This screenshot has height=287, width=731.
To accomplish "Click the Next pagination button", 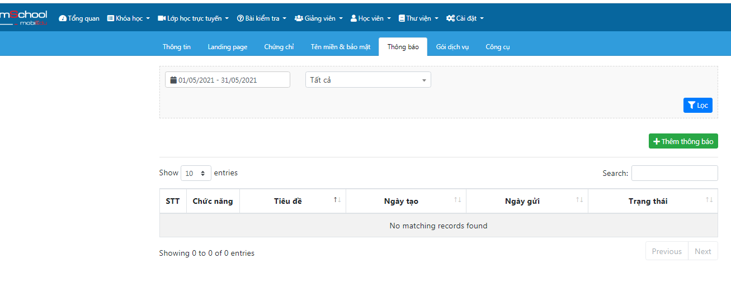I will click(x=702, y=251).
